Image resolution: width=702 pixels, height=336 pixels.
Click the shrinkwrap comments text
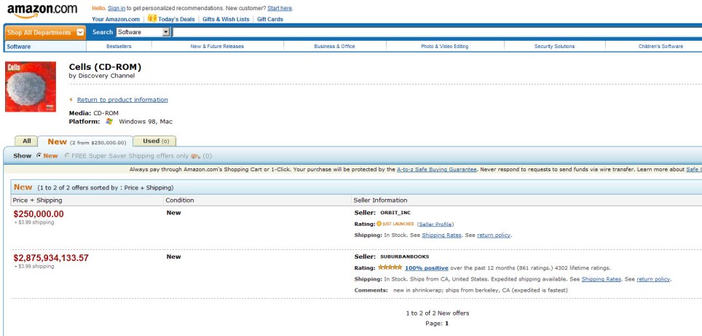click(x=481, y=290)
